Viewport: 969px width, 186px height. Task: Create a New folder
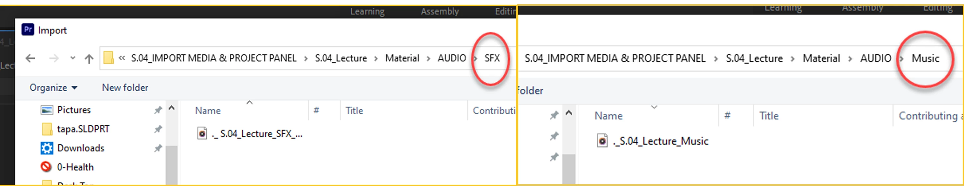coord(125,88)
